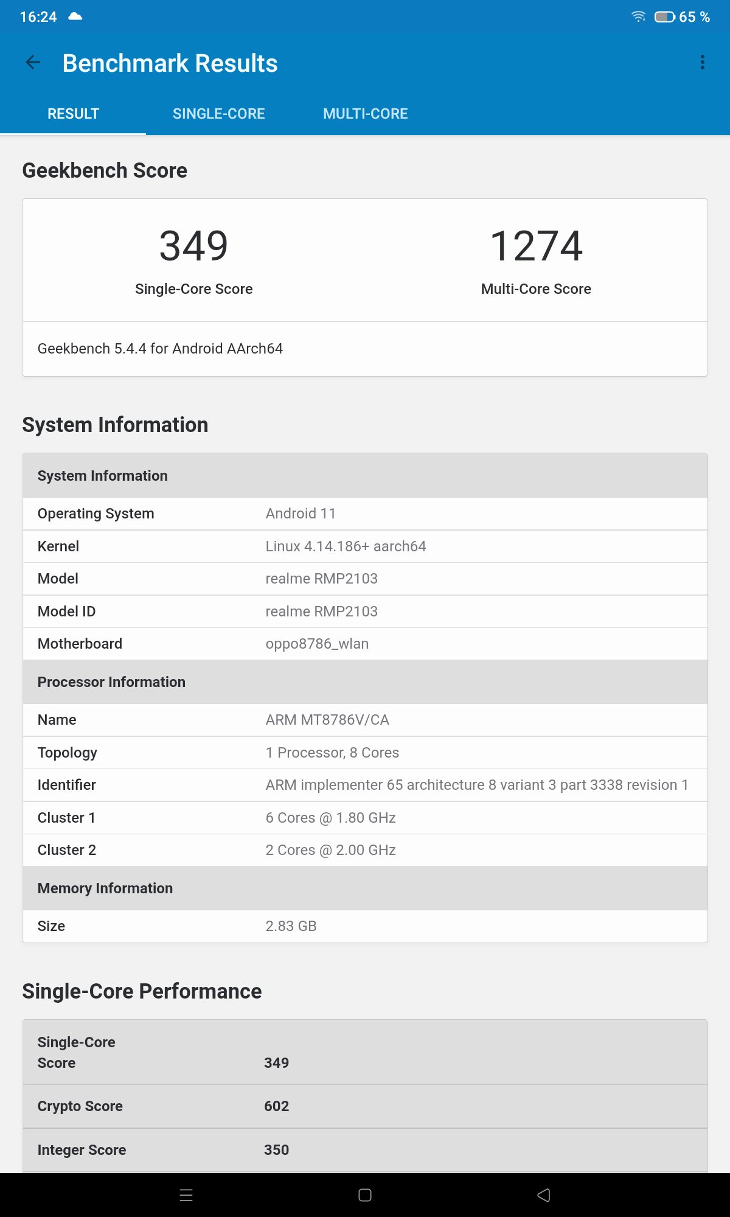Tap the Android back triangle button
The width and height of the screenshot is (730, 1217).
(544, 1195)
